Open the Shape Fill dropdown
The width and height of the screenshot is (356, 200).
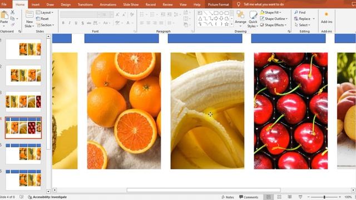(x=271, y=12)
